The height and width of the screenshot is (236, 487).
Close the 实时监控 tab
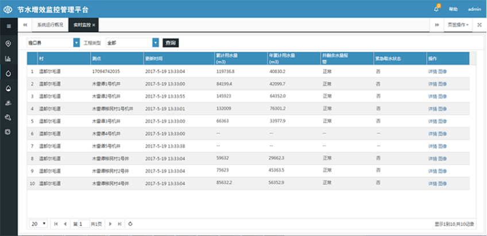point(94,25)
